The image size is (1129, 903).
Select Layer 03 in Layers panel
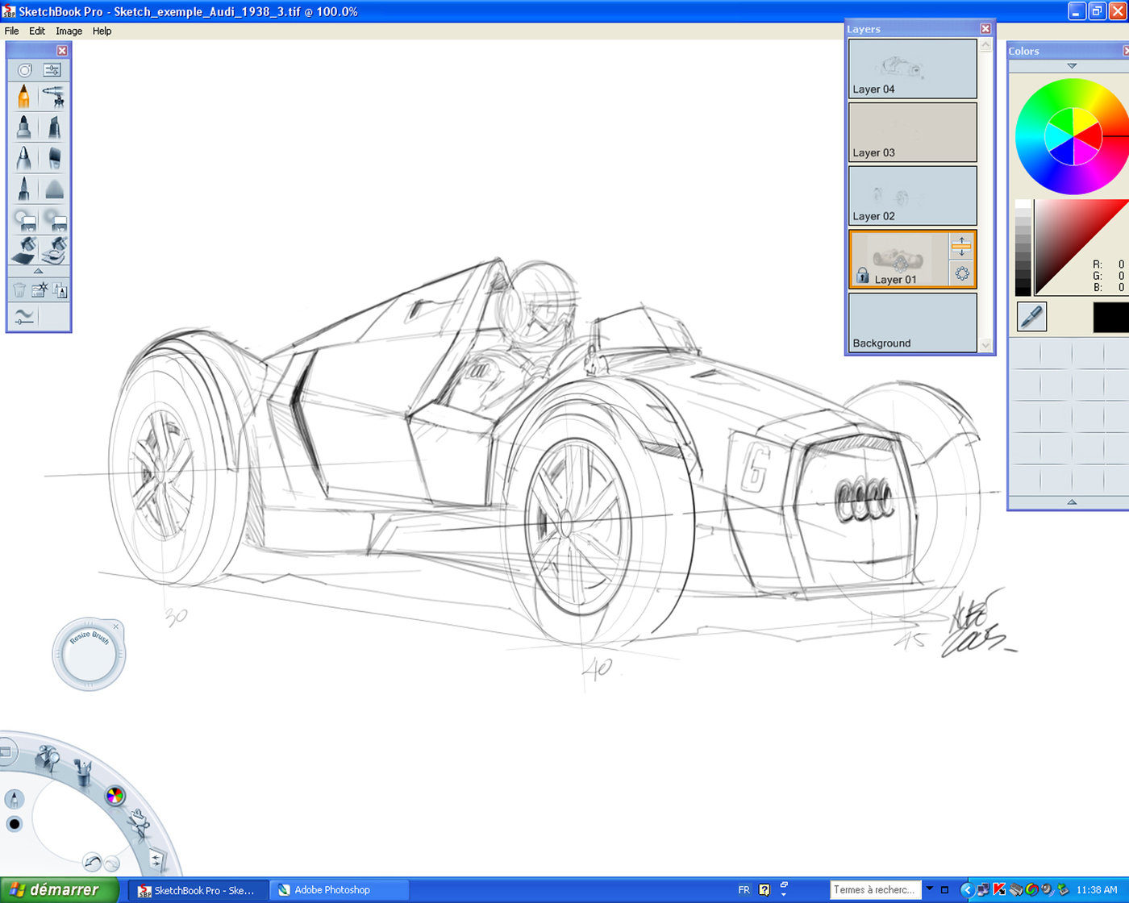click(x=912, y=132)
